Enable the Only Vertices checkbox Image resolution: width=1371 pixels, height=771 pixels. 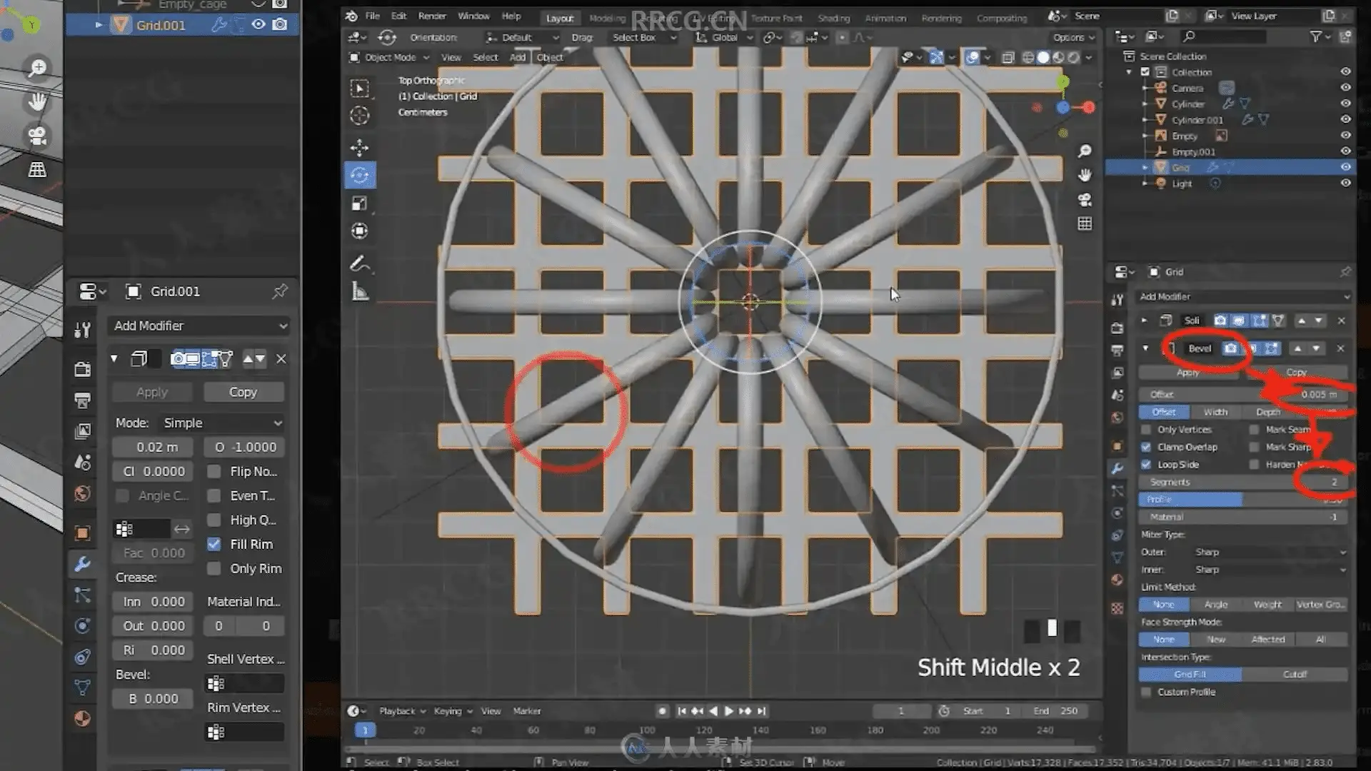(x=1146, y=430)
